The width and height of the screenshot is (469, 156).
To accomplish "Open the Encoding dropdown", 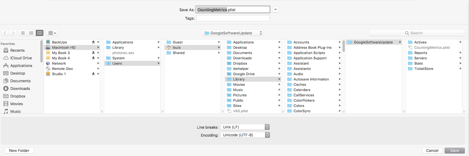I will tap(245, 135).
